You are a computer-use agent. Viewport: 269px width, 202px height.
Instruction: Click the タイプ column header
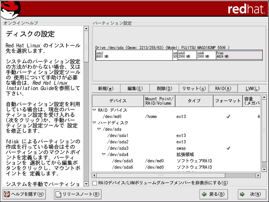194,101
